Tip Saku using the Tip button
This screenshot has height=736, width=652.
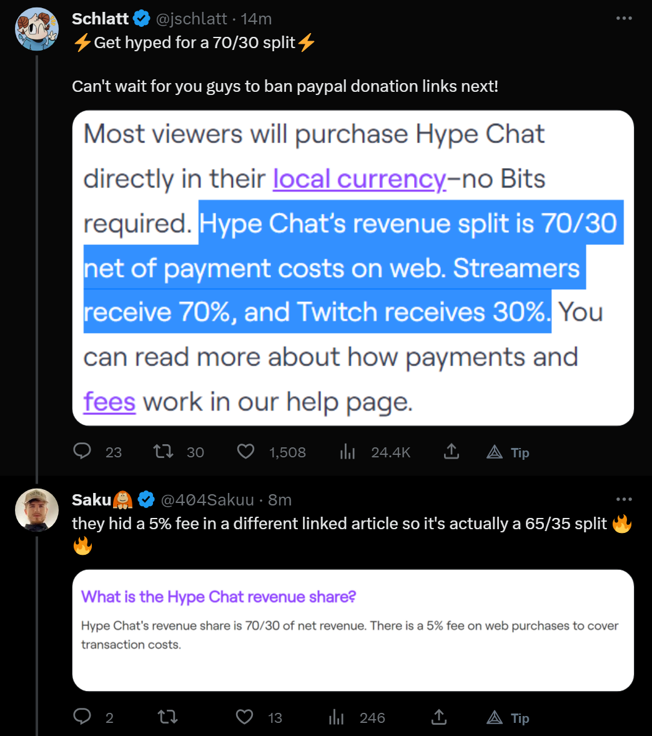coord(508,718)
